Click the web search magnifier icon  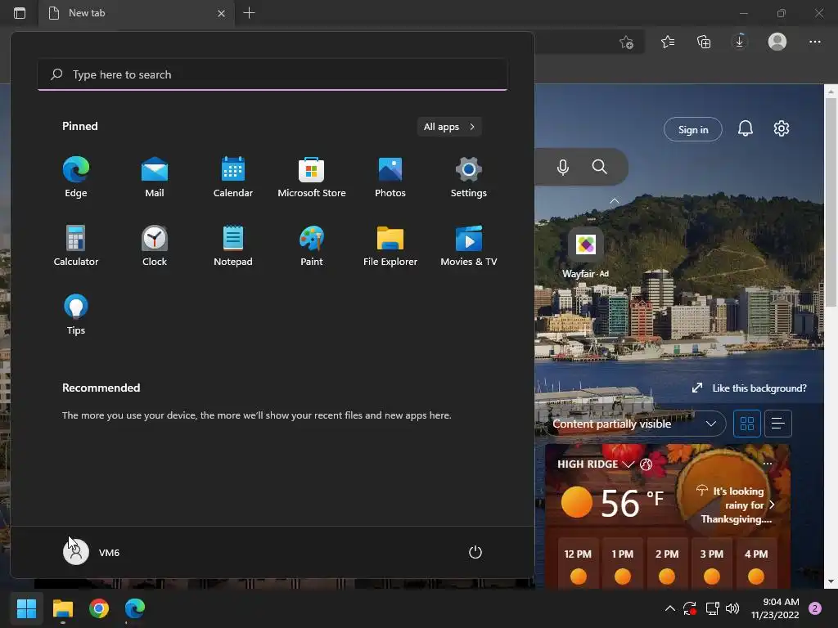point(600,167)
